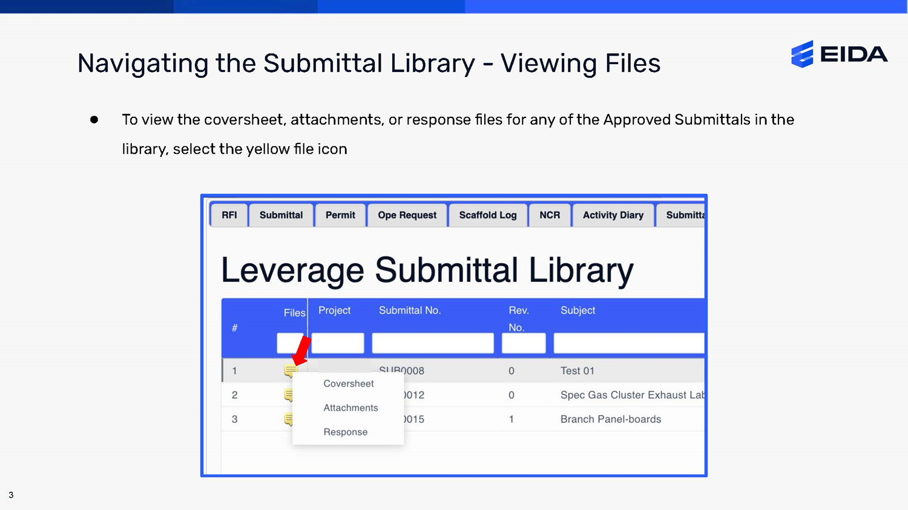Select Response from the popup menu

pos(345,432)
